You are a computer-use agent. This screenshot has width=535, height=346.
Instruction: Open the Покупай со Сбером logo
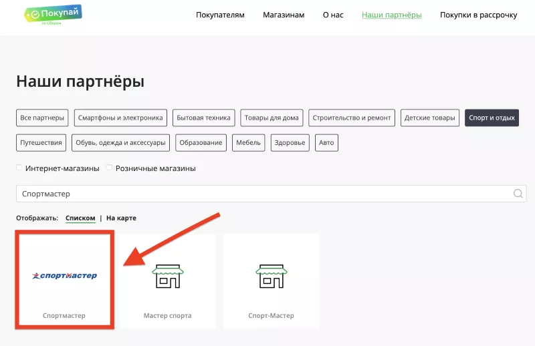point(53,14)
